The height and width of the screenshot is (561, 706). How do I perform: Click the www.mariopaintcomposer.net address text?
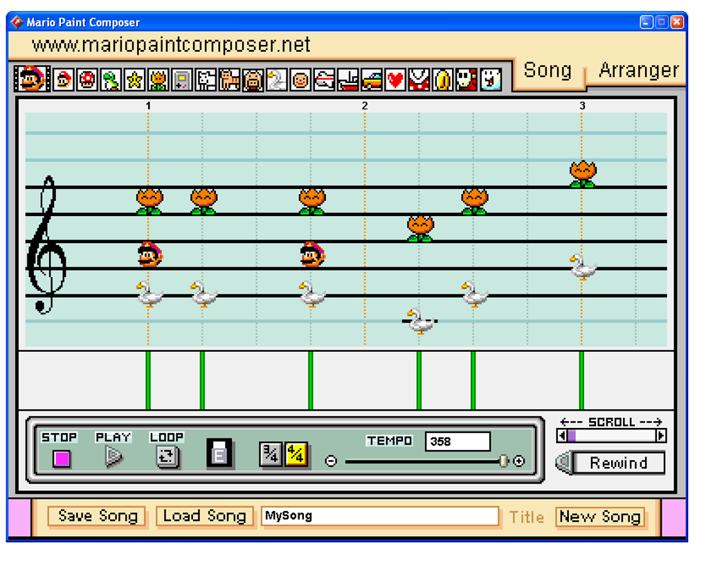pos(171,44)
